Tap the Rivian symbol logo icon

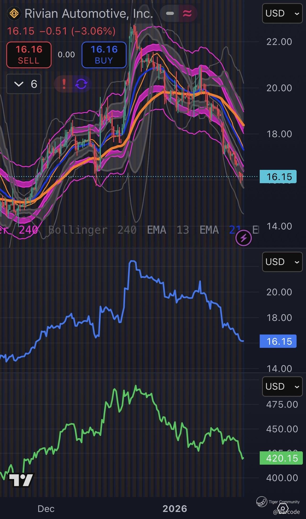(14, 13)
